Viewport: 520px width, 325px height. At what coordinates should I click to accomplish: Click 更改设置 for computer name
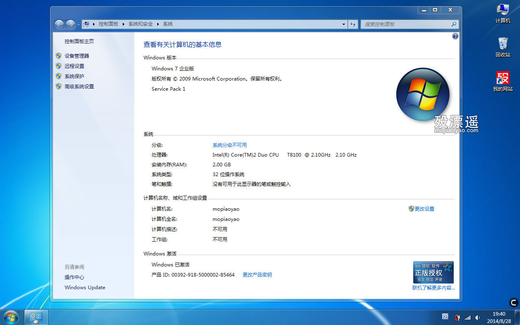coord(424,209)
